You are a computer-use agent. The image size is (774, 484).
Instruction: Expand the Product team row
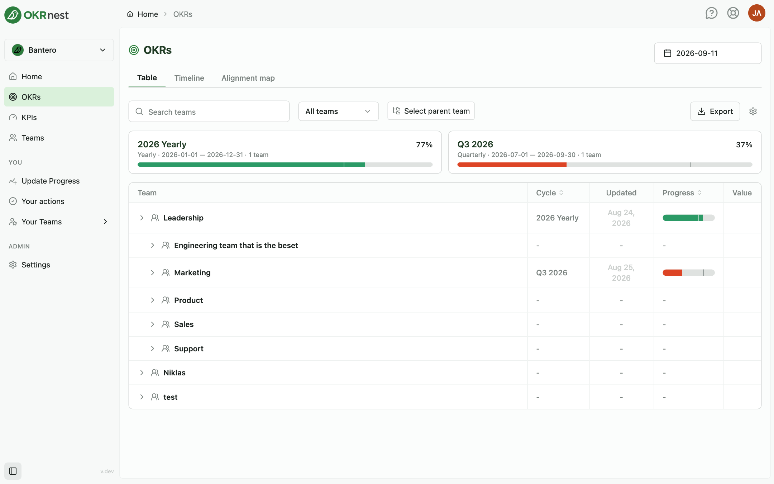pyautogui.click(x=153, y=300)
